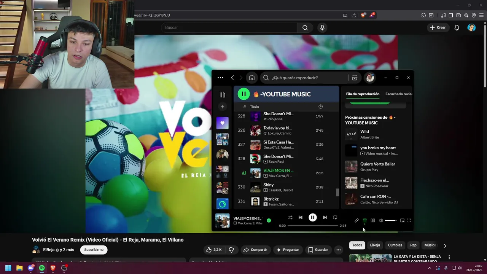487x274 pixels.
Task: Select the Todos filter chip
Action: pos(357,245)
